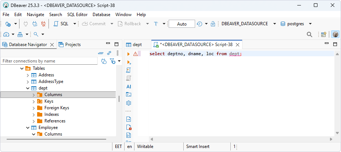
Task: Collapse the dept table node
Action: point(28,88)
